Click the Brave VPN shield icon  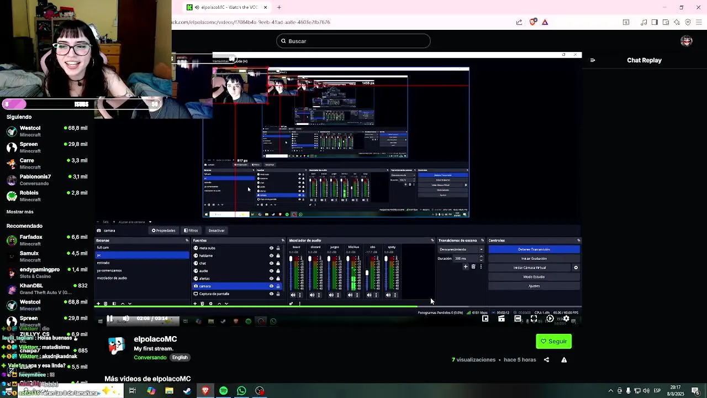688,22
